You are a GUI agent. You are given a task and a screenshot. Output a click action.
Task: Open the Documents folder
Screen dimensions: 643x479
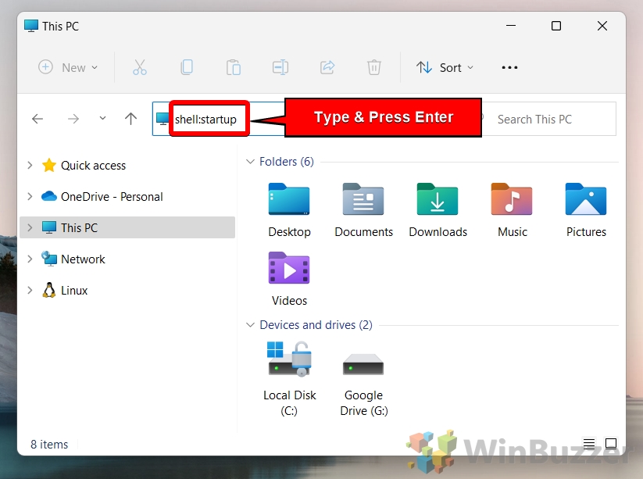363,209
